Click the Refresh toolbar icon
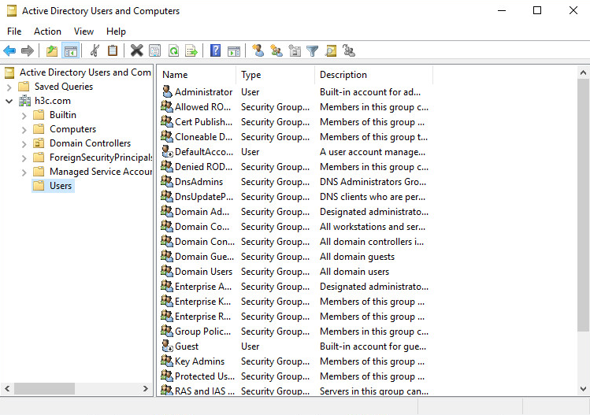 [x=173, y=50]
